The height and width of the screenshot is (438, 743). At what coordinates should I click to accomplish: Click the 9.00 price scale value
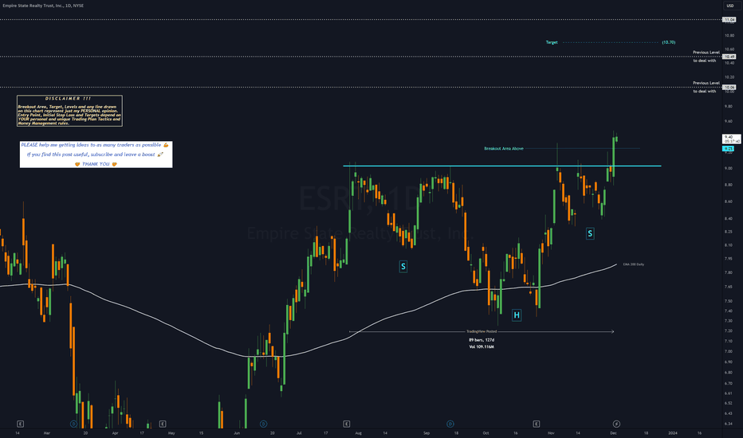coord(729,168)
